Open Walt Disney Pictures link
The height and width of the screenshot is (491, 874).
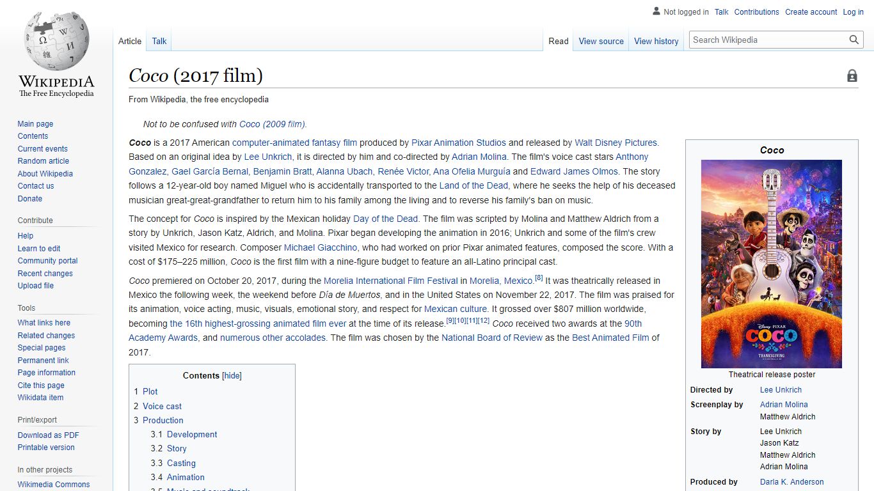(616, 143)
